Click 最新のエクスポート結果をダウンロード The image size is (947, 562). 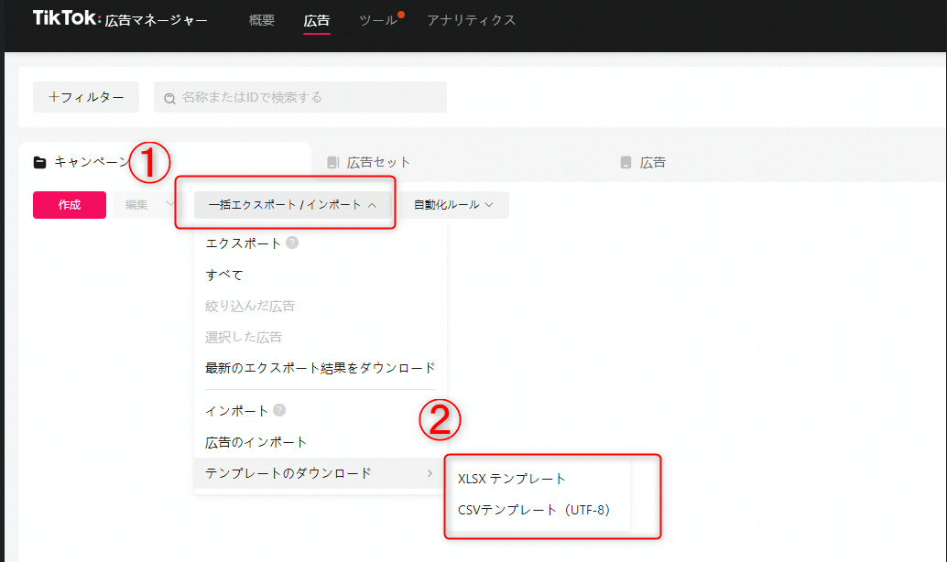click(320, 368)
